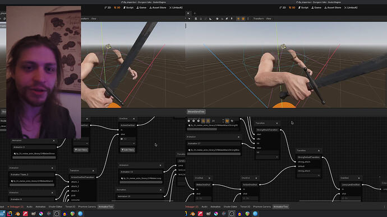Click the Animation Tstate_1 name field
The width and height of the screenshot is (387, 217).
coord(32,174)
